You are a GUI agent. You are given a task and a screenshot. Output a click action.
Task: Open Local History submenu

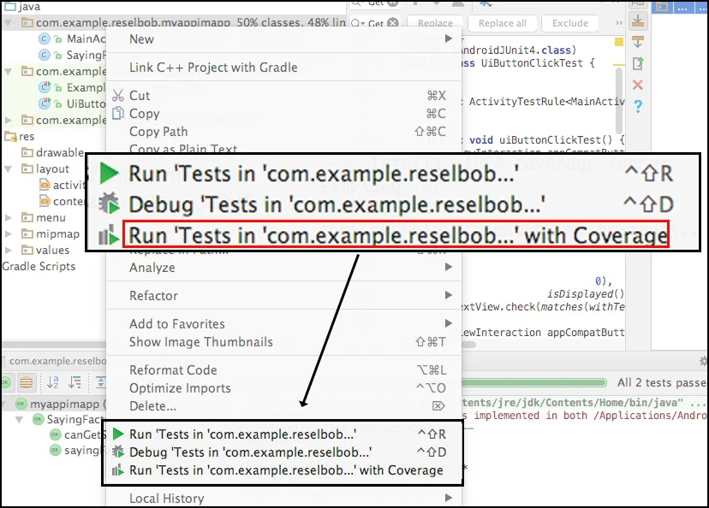[x=283, y=498]
